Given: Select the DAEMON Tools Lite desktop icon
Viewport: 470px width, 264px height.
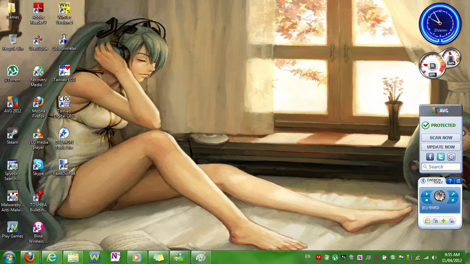Looking at the screenshot, I should pos(64,139).
